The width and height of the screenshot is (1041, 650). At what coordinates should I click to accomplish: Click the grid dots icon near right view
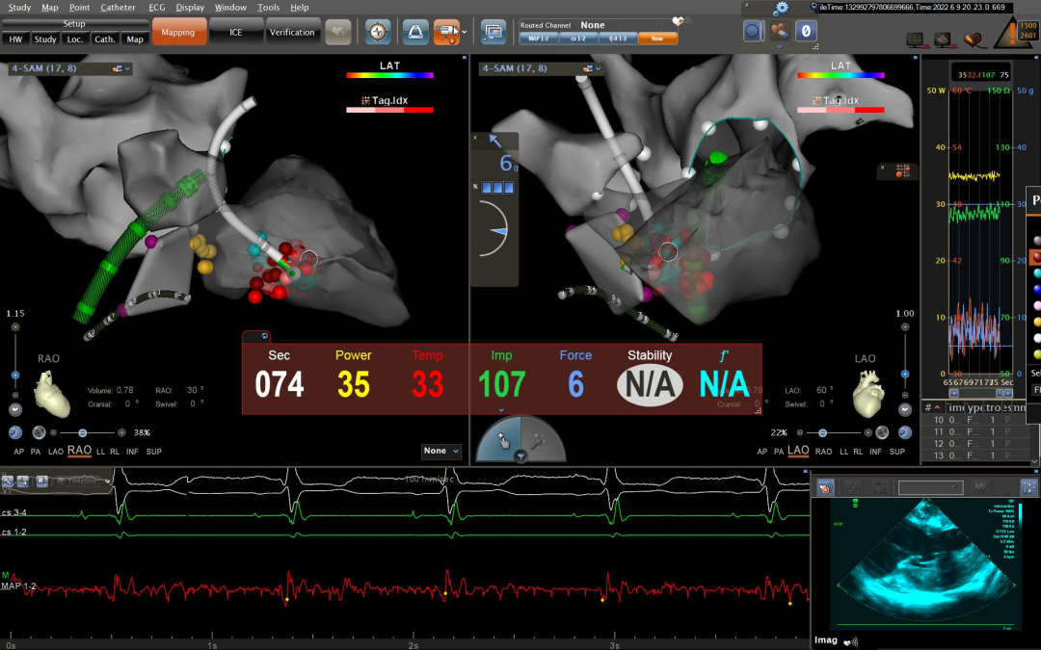pos(903,171)
